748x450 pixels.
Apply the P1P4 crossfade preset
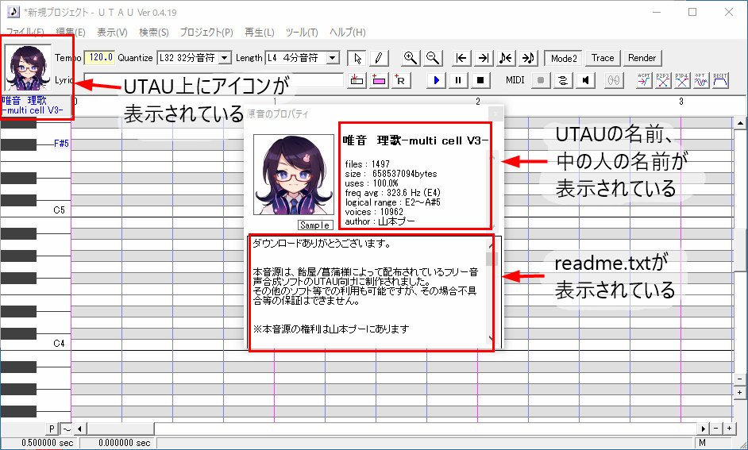coord(682,80)
